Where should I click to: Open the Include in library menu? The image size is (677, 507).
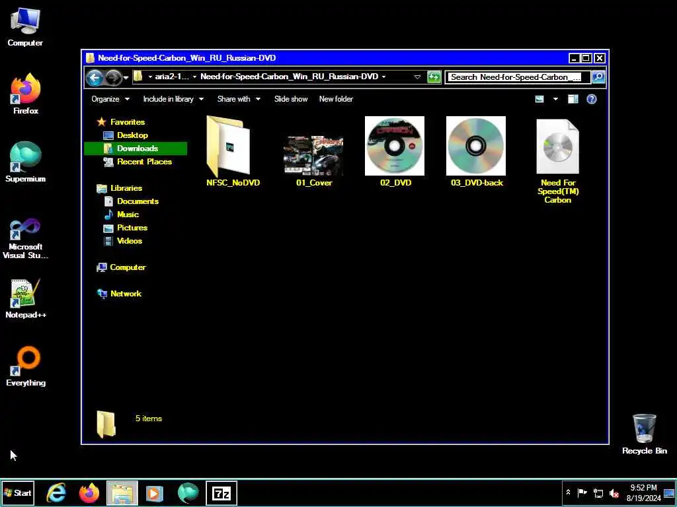click(173, 99)
